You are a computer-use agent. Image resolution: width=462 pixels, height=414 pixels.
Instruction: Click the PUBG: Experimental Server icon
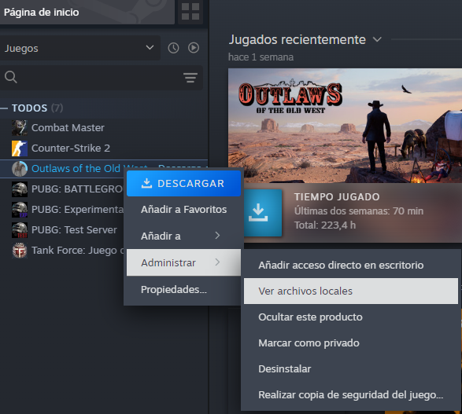pyautogui.click(x=20, y=209)
